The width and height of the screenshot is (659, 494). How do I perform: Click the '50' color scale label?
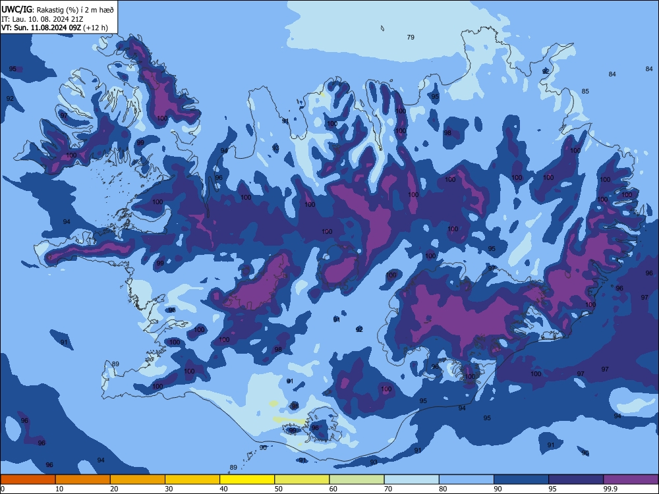tap(279, 489)
